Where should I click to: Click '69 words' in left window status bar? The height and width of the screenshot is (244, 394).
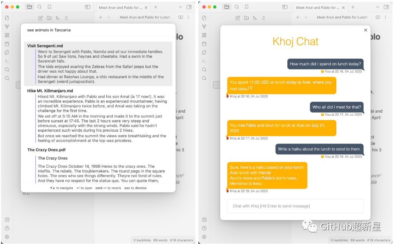point(160,240)
